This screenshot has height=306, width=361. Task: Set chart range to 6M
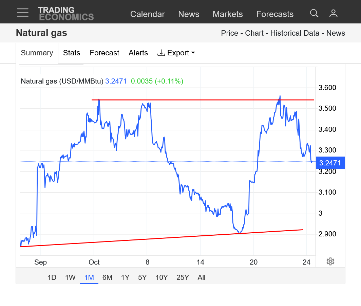coord(107,277)
